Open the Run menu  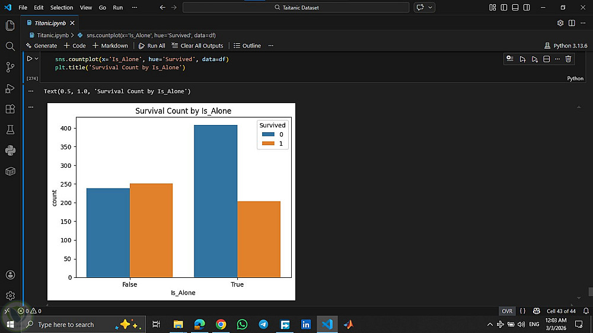(117, 8)
